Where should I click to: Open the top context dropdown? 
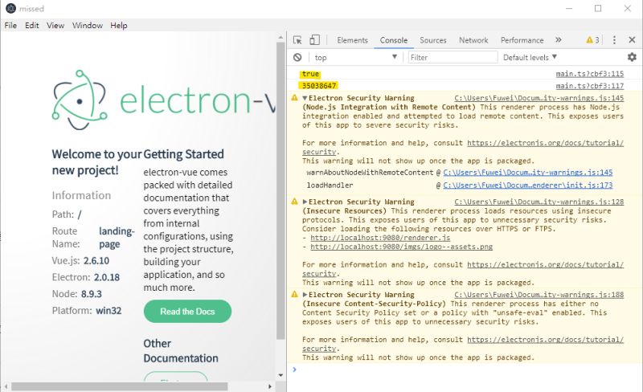coord(355,57)
